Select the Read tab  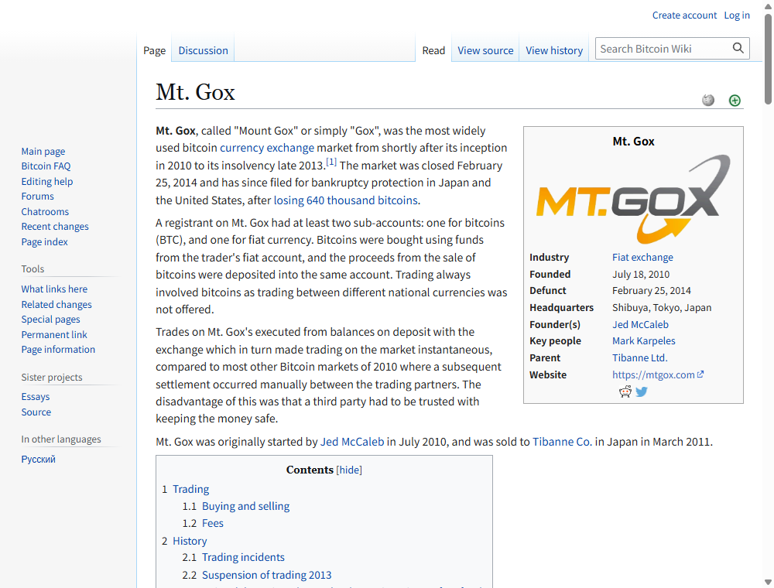pos(433,50)
